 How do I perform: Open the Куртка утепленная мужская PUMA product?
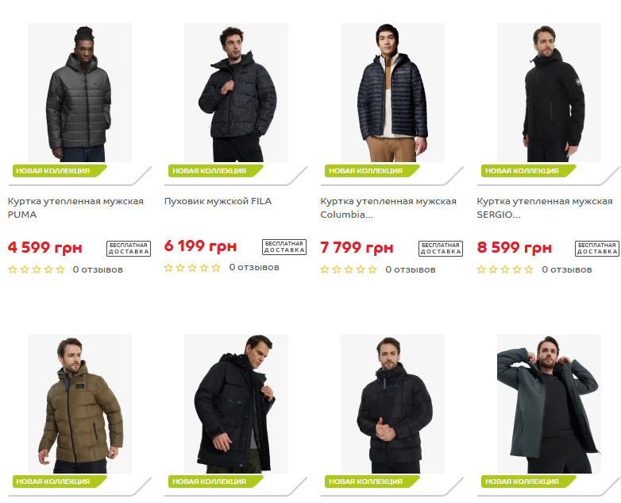75,207
